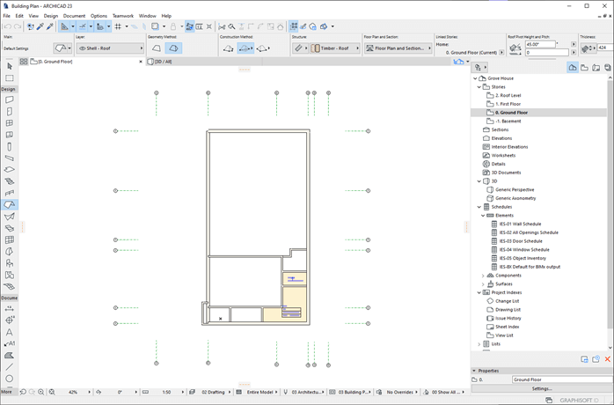
Task: Click the roof pitch 45.00° input field
Action: (540, 44)
